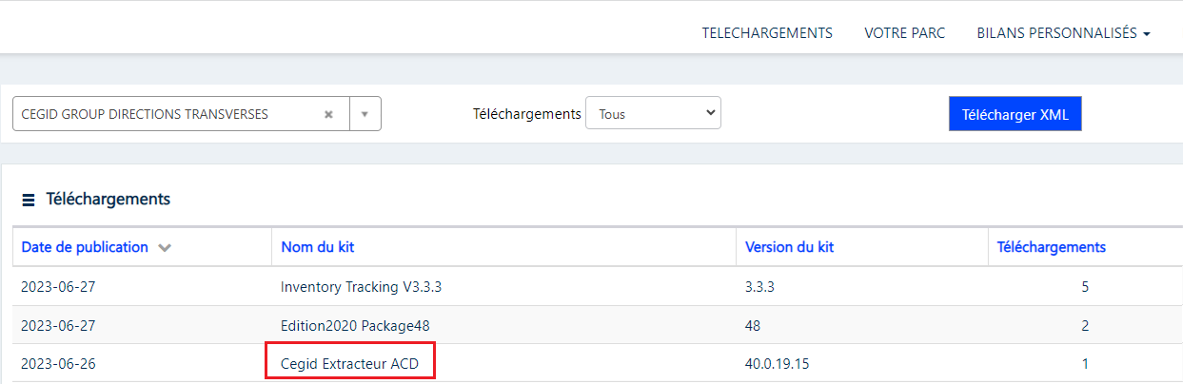
Task: Click the Cegid Extracteur ACD kit name
Action: click(349, 363)
